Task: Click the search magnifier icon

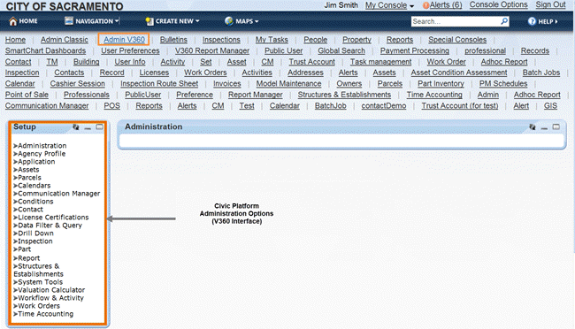Action: 504,21
